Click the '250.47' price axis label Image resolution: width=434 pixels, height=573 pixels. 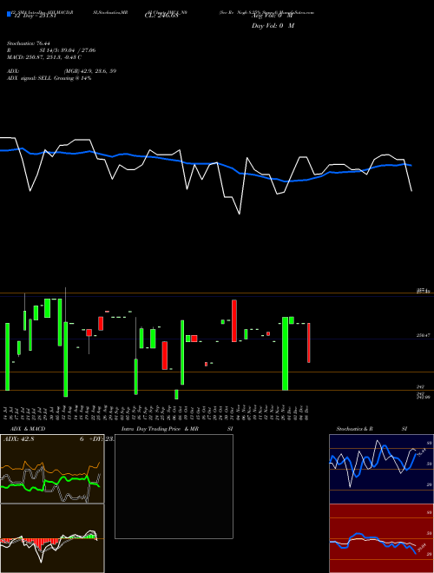coord(422,335)
